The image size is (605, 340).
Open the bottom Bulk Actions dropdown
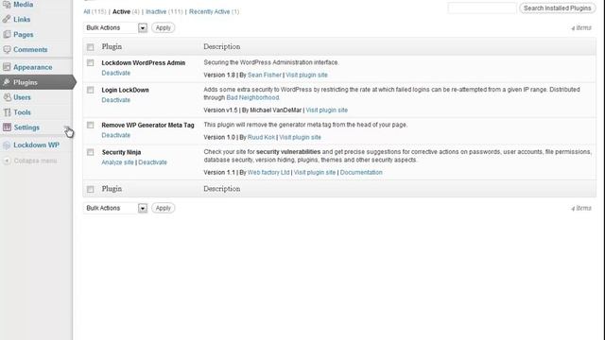[x=115, y=208]
